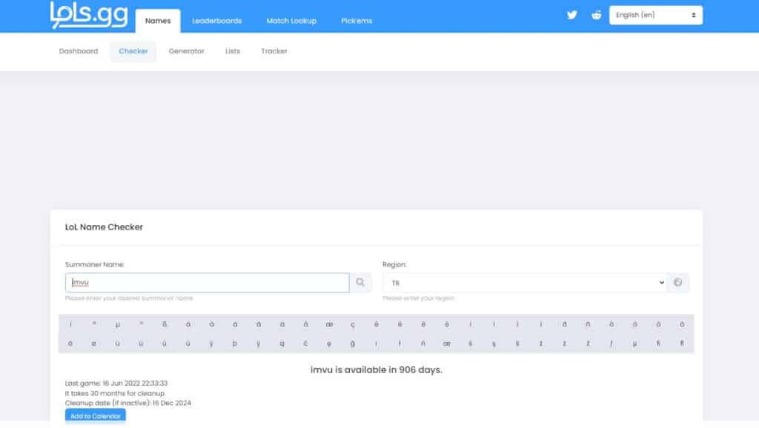Click the 'Cleanup date (if inactive)' line

pyautogui.click(x=128, y=403)
